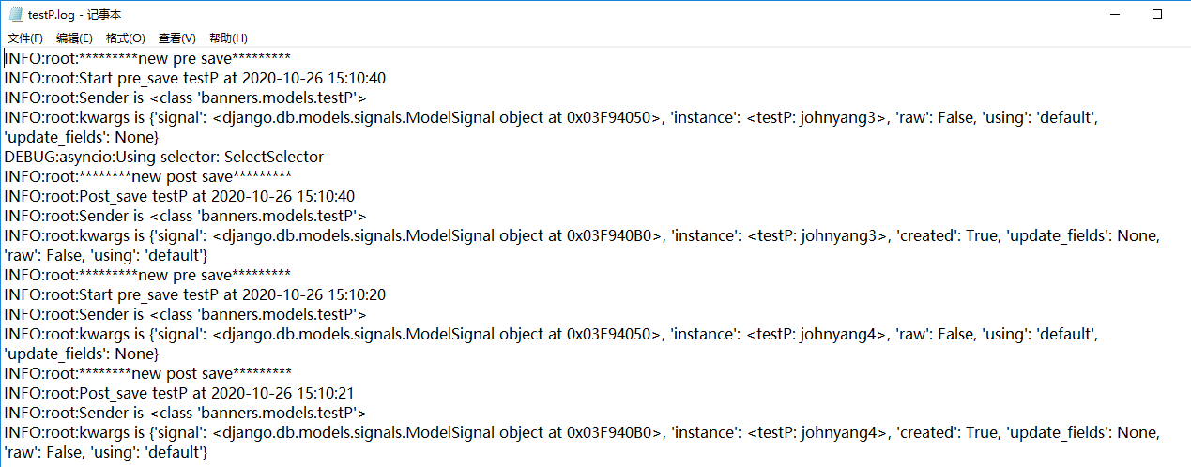Maximize the Notepad window

(x=1157, y=15)
